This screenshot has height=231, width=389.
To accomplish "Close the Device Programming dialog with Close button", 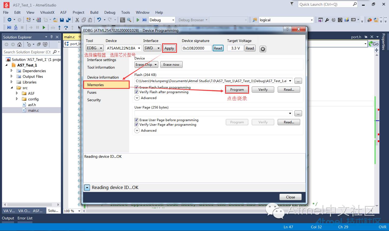I will pyautogui.click(x=290, y=197).
